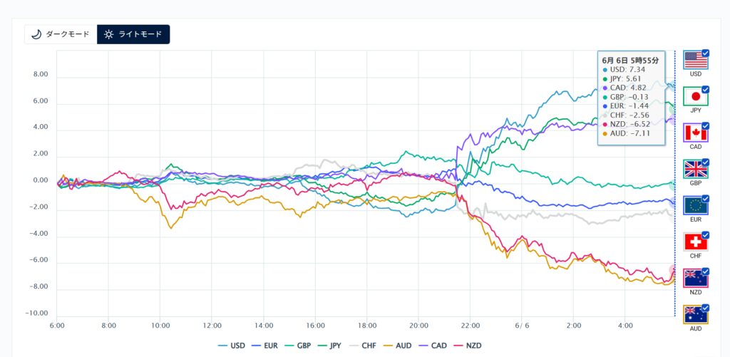
Task: Click the Canada flag icon
Action: coord(696,133)
